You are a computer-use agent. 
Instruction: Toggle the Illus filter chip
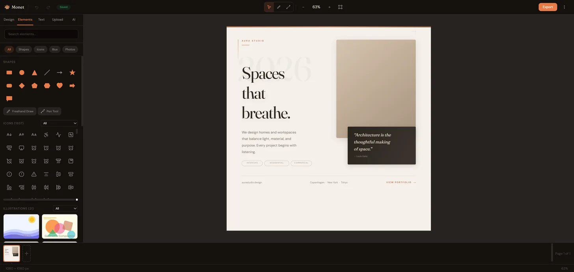tap(55, 49)
